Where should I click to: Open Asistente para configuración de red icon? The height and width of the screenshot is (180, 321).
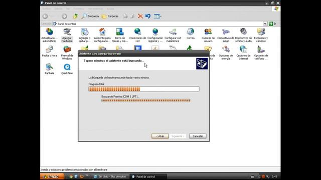pyautogui.click(x=102, y=35)
